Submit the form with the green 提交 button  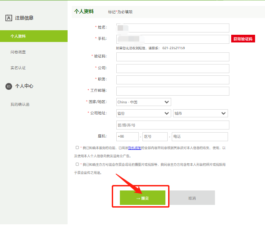(142, 198)
